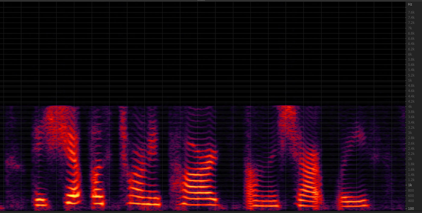Click the Hz unit label on frequency axis
422x213 pixels.
[410, 4]
